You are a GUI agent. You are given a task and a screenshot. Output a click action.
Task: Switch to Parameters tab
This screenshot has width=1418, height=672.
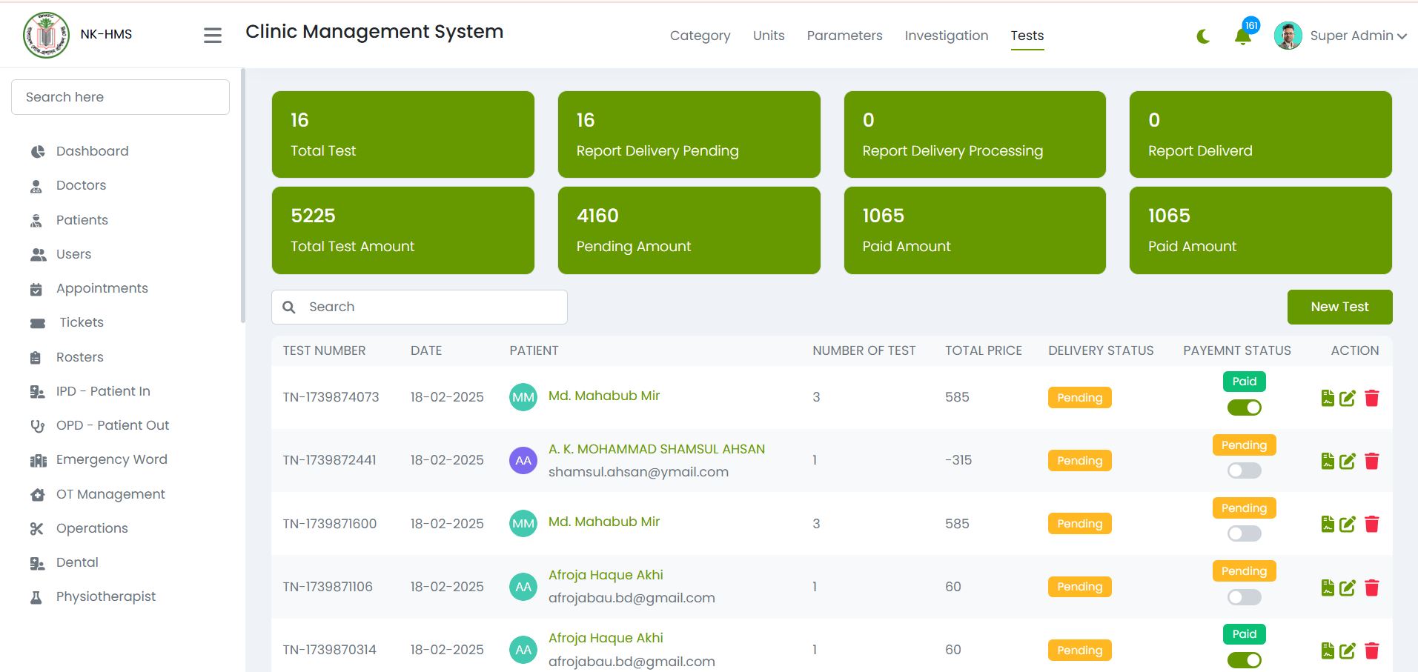pos(844,36)
